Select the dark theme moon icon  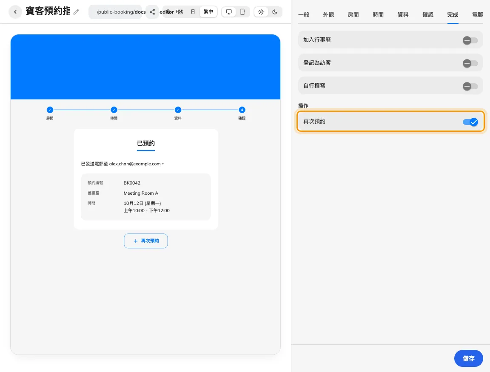tap(275, 12)
